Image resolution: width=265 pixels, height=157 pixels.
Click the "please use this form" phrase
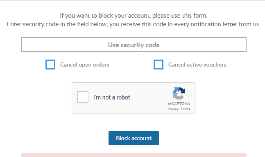point(180,16)
